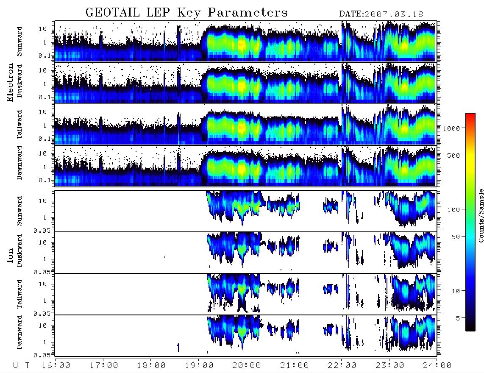This screenshot has width=484, height=373.
Task: Select the Ion 'Sunward' panel label
Action: [19, 211]
